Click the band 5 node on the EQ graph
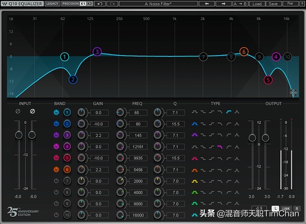Viewport: 306px width, 224px height. tap(268, 80)
